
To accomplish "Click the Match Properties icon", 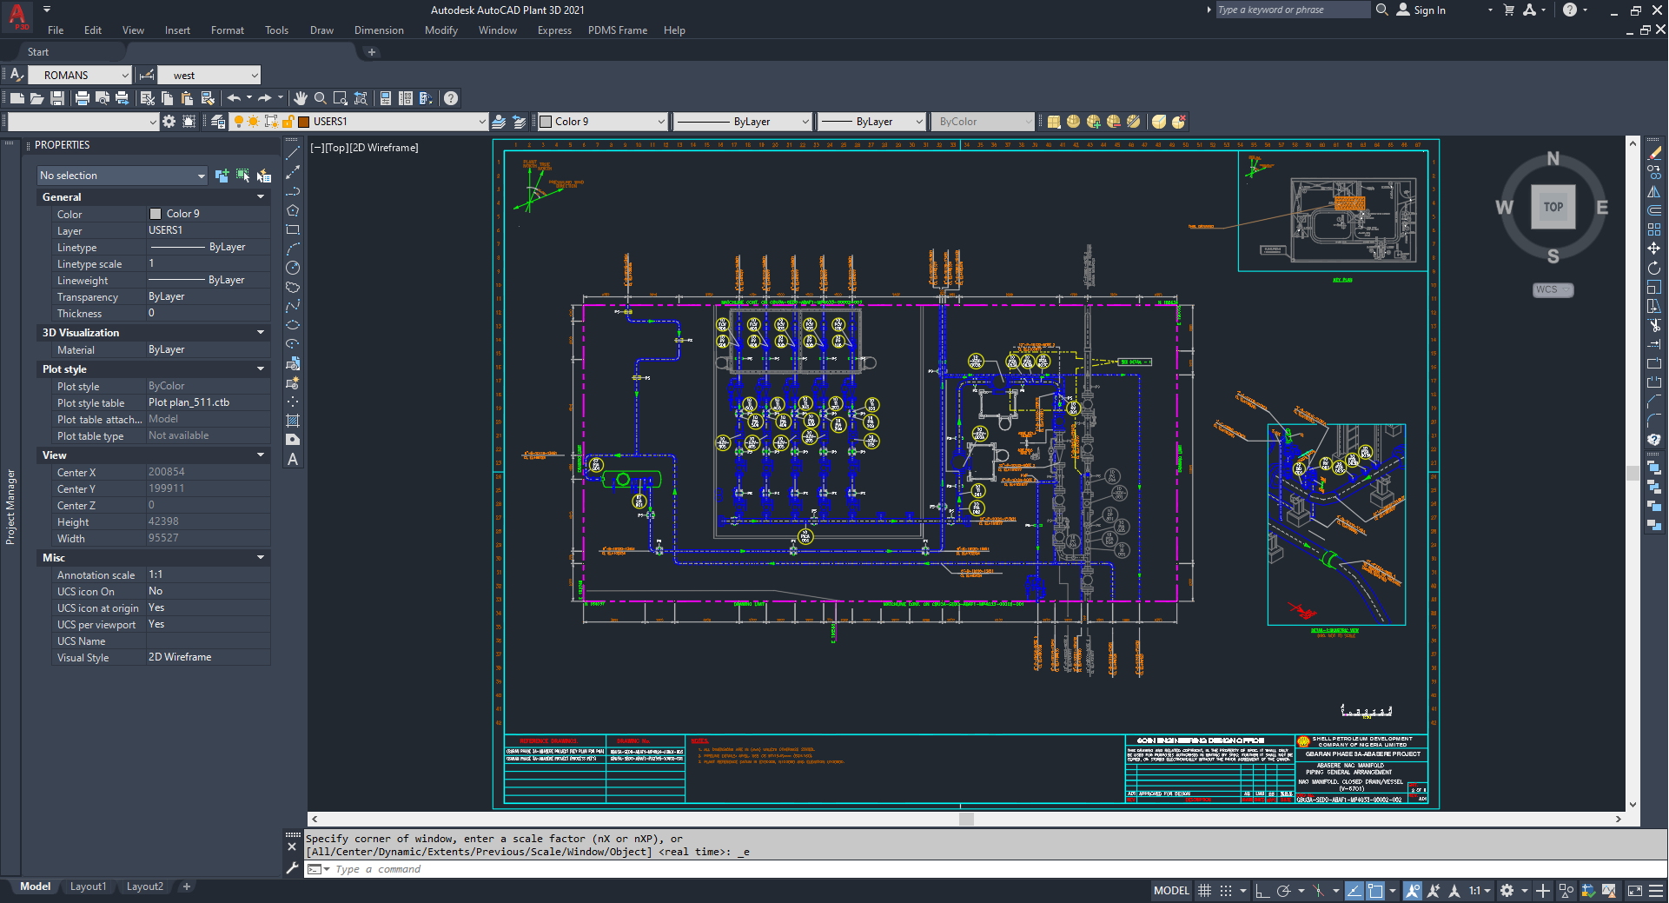I will pos(208,98).
